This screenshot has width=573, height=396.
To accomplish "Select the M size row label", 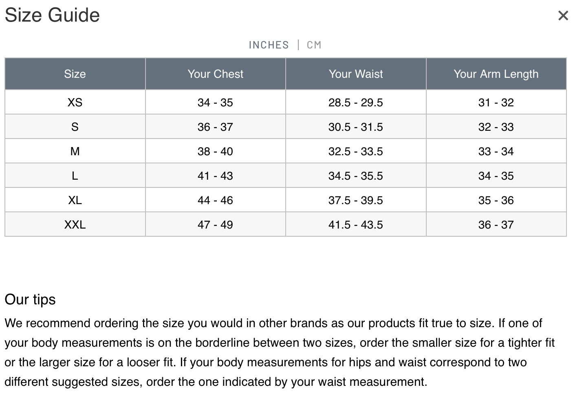I will (x=75, y=151).
